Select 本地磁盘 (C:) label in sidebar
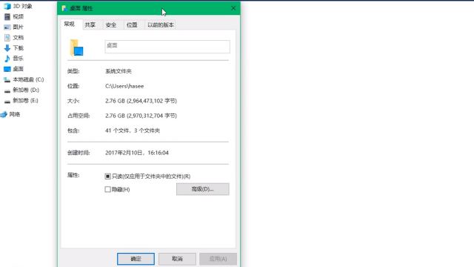 28,79
